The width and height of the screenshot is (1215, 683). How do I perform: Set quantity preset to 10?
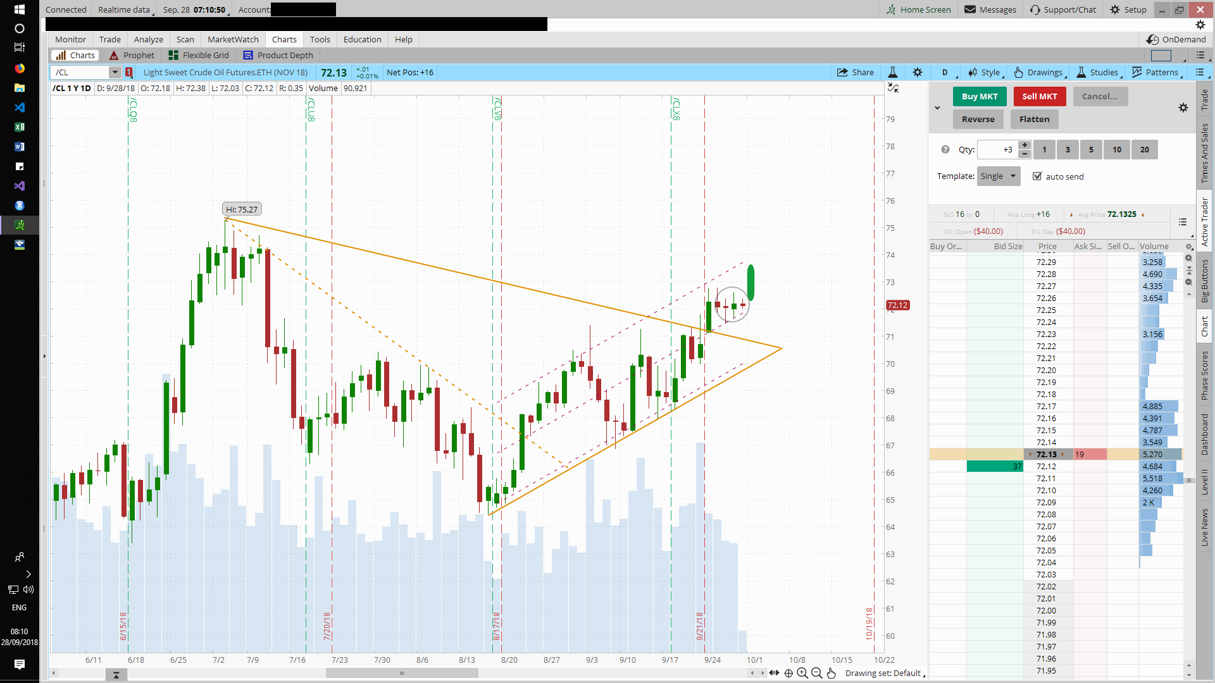[1117, 149]
